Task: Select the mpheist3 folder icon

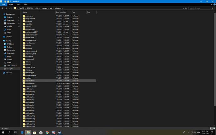Action: (x=24, y=49)
